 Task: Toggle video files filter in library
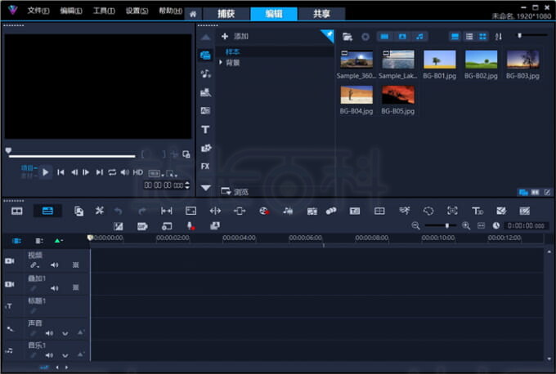tap(383, 37)
